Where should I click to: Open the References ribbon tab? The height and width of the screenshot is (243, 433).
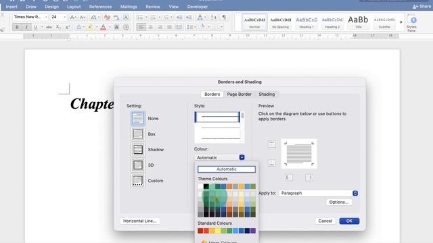(x=101, y=7)
